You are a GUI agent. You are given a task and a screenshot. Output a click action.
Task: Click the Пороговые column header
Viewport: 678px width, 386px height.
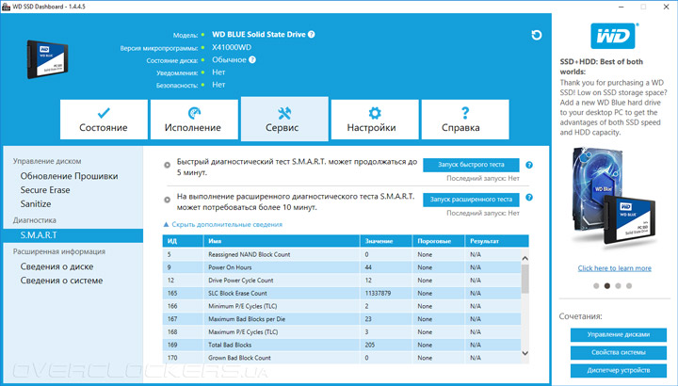click(x=439, y=241)
